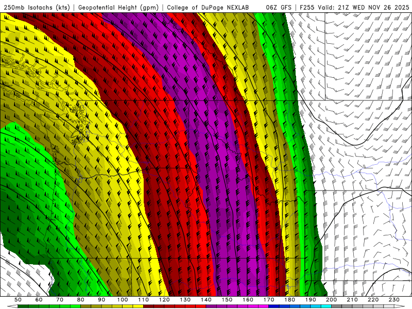Pick the cyan swatch ending at 200
The image size is (412, 309).
click(x=326, y=306)
